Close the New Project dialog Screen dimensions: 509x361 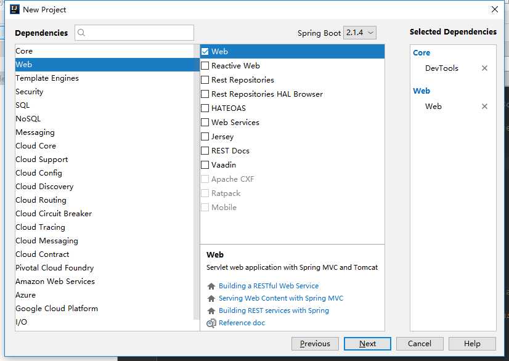494,9
